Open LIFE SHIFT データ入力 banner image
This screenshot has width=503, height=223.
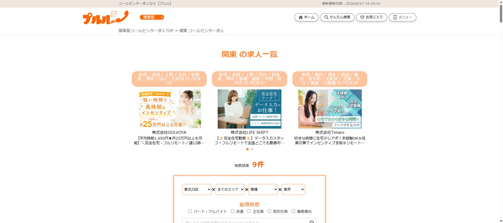click(x=249, y=109)
